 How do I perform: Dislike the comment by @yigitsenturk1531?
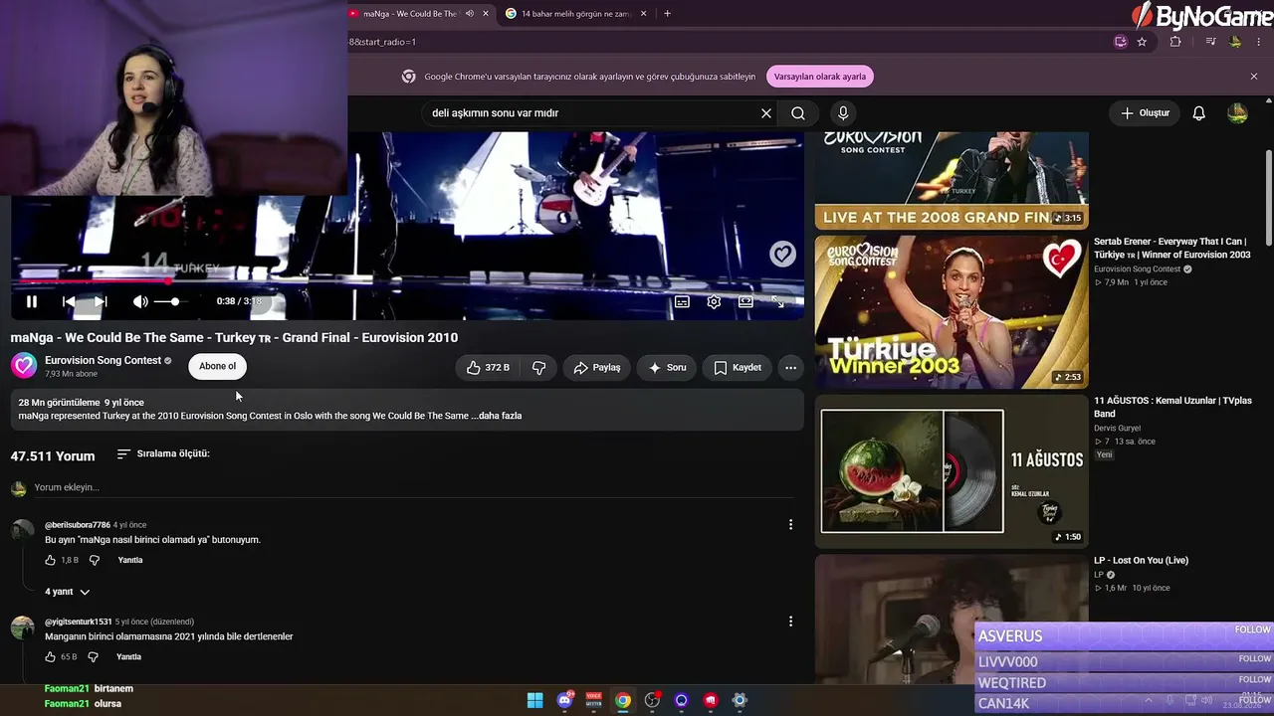93,656
